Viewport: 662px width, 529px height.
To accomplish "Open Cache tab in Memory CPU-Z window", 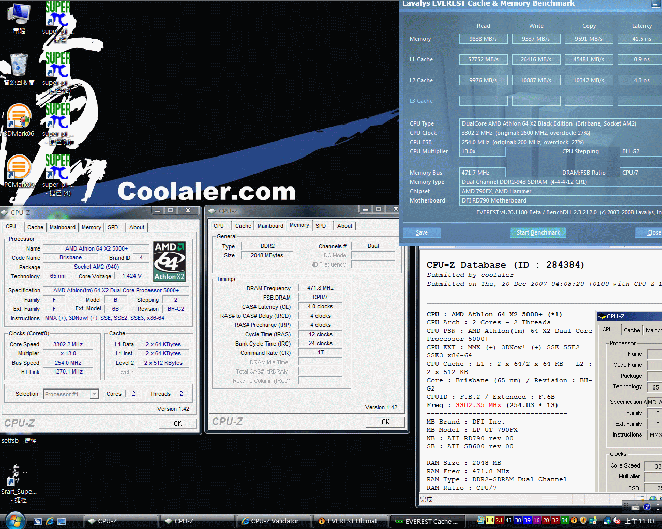I will pyautogui.click(x=243, y=226).
